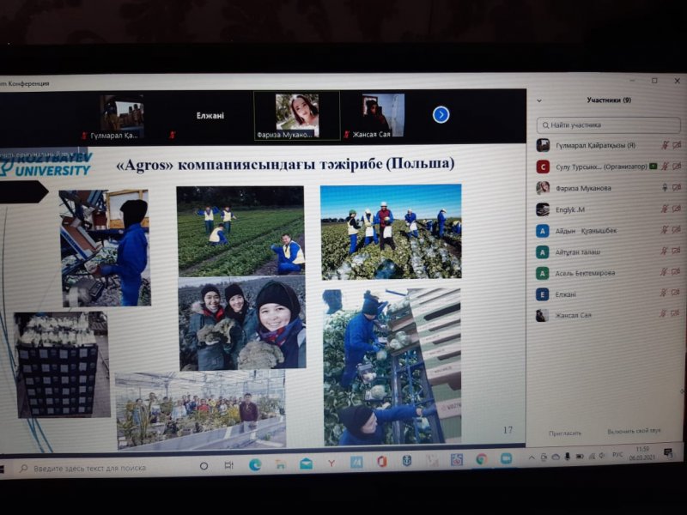Toggle microphone for Фариза Муканова in participant list

664,187
